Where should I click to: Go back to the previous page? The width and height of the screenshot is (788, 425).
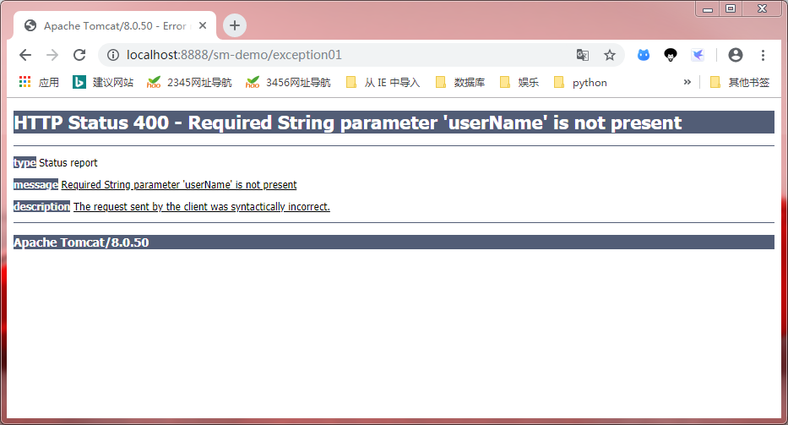[x=25, y=55]
